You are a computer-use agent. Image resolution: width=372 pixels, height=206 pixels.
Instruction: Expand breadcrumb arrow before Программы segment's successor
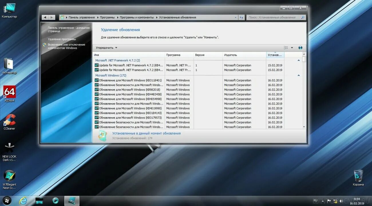[117, 17]
